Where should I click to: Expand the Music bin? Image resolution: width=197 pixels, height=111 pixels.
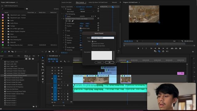click(6, 34)
